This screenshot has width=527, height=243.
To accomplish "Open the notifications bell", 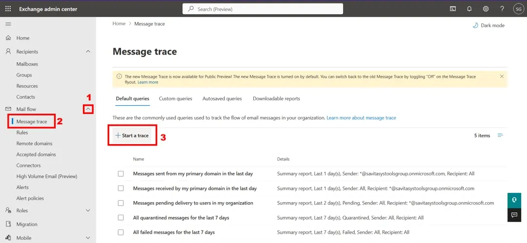I will 469,9.
